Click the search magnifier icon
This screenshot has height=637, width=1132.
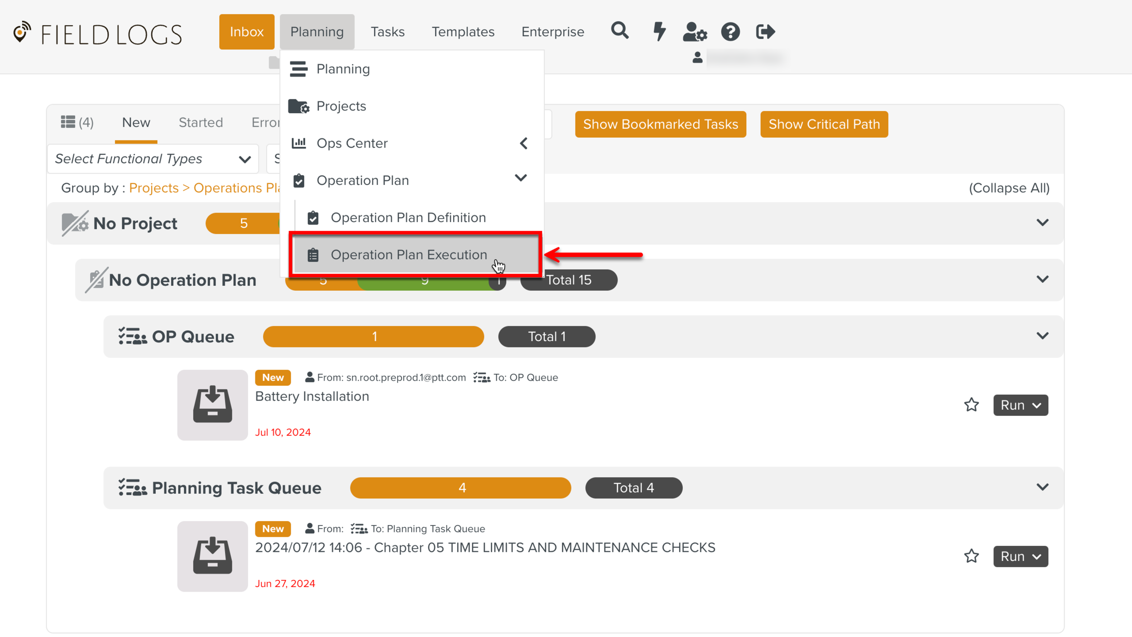point(619,31)
